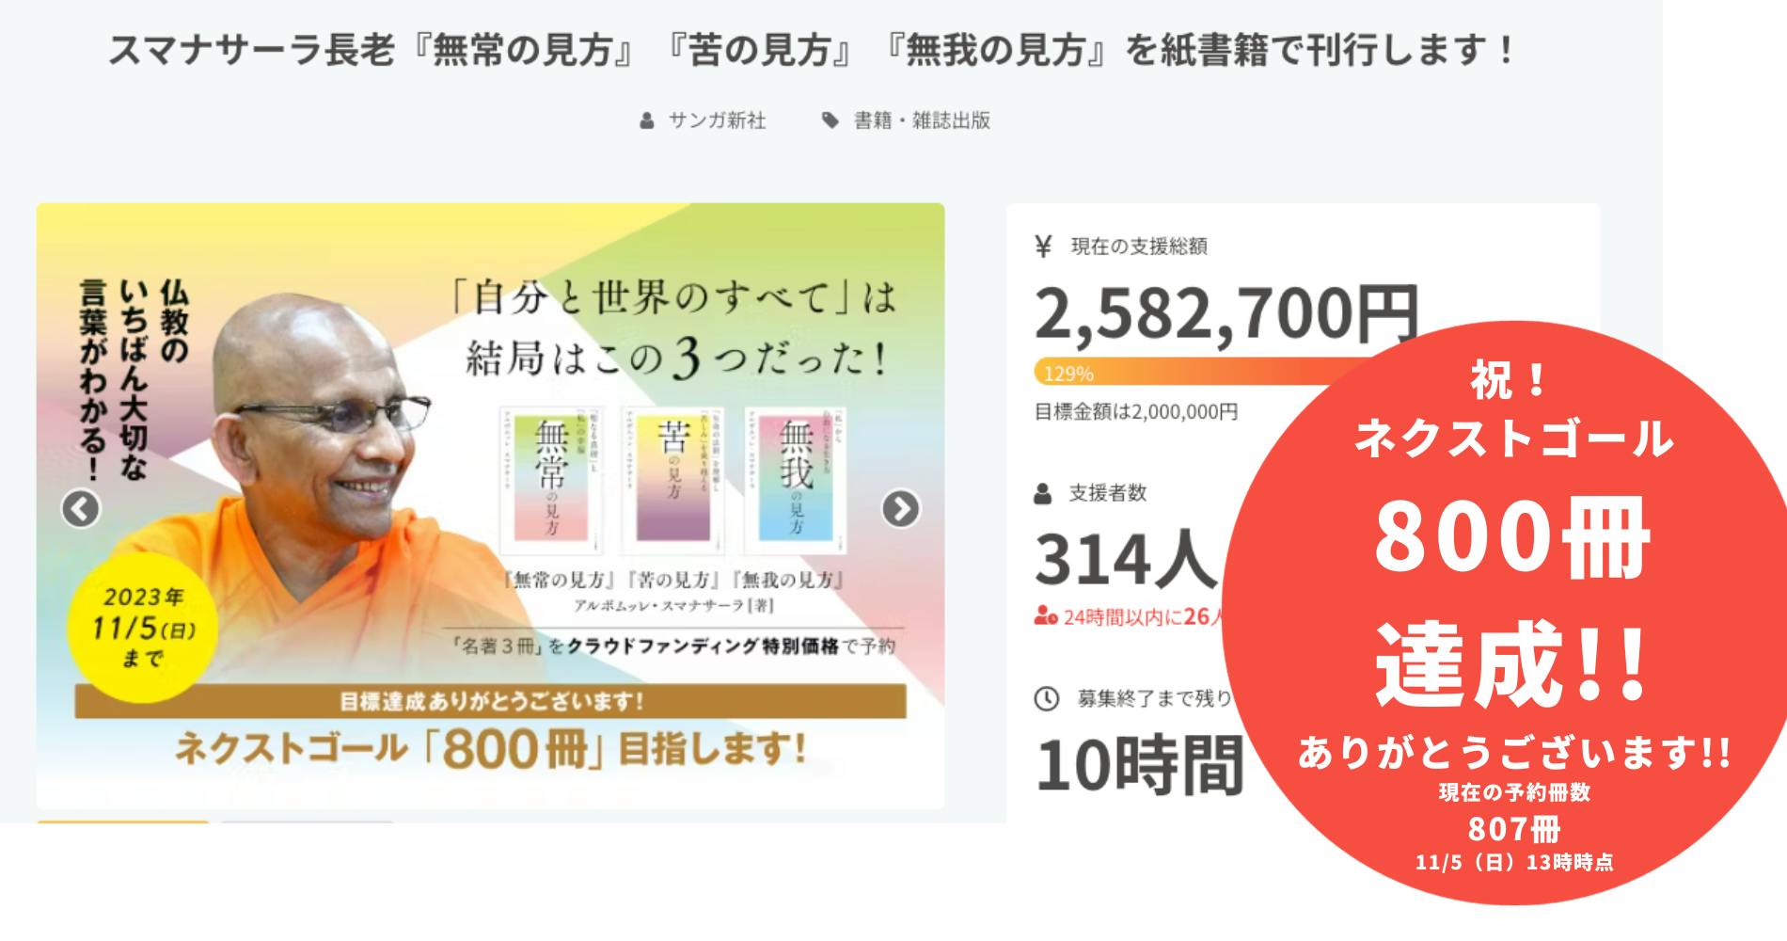Screen dimensions: 1787x941
Task: Select the 無我の見方 book cover
Action: (795, 480)
